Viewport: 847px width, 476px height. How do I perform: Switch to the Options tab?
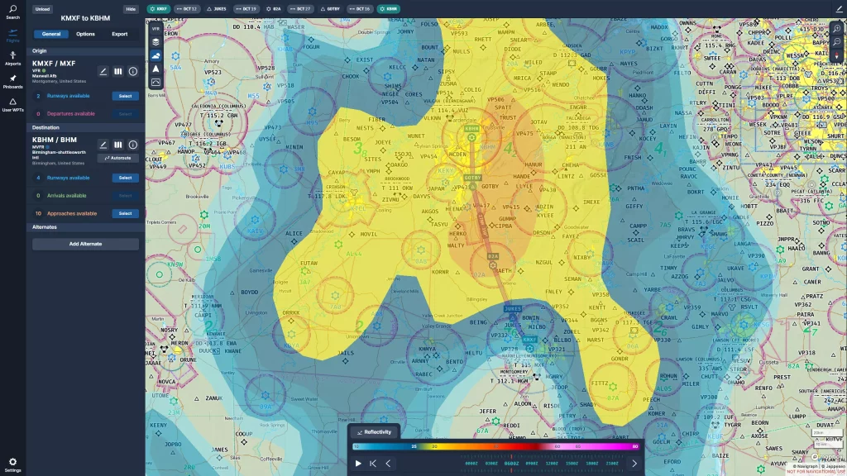pos(85,34)
